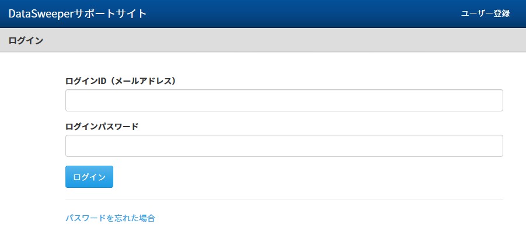Click the ログインパスワード label text
This screenshot has height=252, width=526.
click(102, 127)
